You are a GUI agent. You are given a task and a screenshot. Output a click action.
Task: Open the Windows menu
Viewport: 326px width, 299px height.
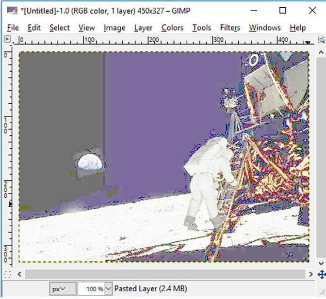coord(265,28)
